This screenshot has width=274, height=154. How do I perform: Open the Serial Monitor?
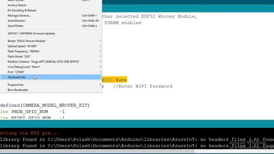click(x=51, y=21)
